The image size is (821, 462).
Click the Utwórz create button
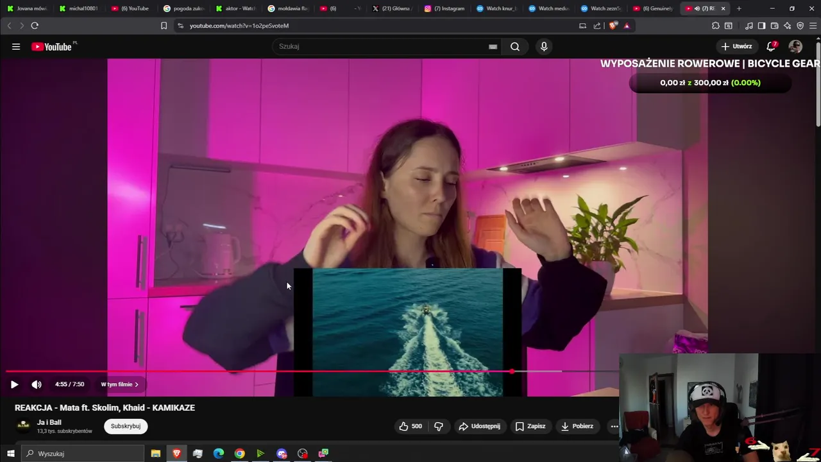[x=736, y=46]
